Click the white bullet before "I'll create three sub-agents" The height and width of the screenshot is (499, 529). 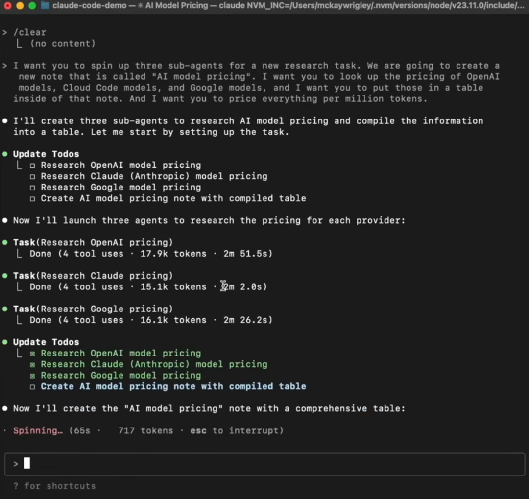[x=5, y=121]
